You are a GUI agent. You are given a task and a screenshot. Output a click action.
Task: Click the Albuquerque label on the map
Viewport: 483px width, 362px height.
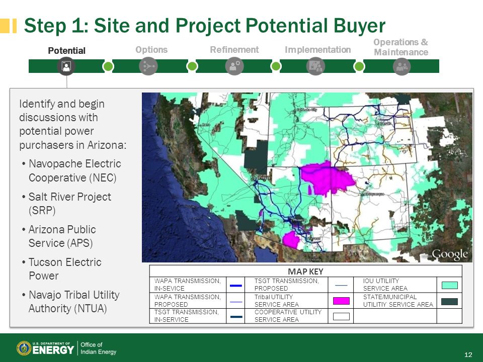[374, 194]
